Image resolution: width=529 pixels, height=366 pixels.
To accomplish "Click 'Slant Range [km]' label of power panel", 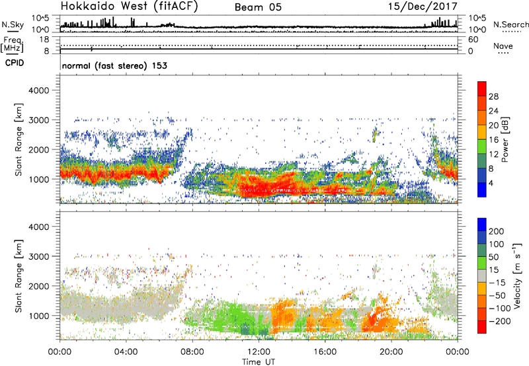I will pos(19,139).
